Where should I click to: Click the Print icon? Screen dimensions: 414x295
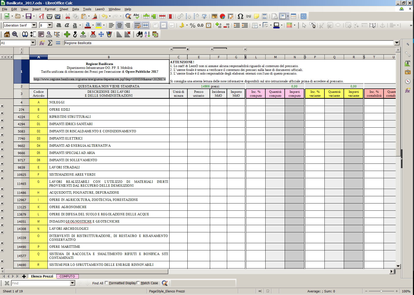(x=50, y=16)
